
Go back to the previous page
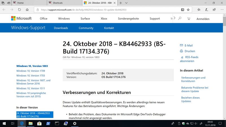coord(4,10)
